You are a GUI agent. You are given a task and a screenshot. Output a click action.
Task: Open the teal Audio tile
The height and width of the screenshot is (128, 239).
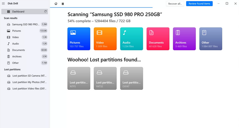pyautogui.click(x=131, y=39)
